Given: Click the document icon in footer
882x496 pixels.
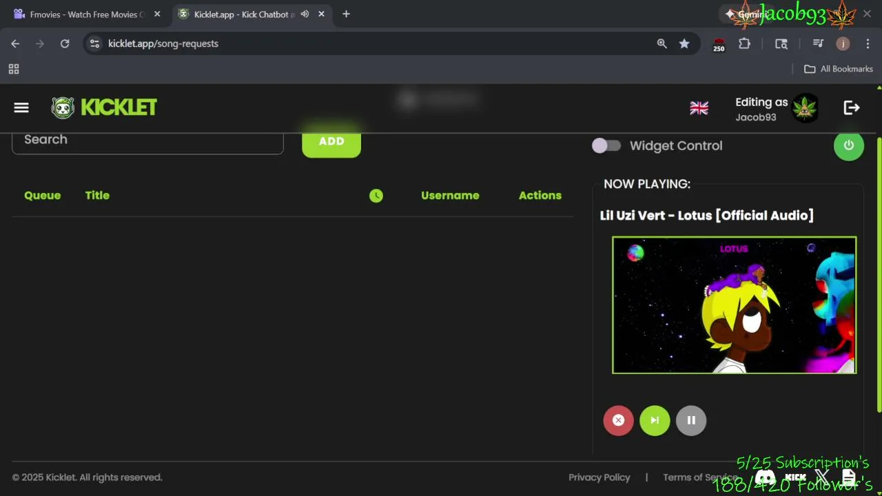Looking at the screenshot, I should pyautogui.click(x=849, y=477).
